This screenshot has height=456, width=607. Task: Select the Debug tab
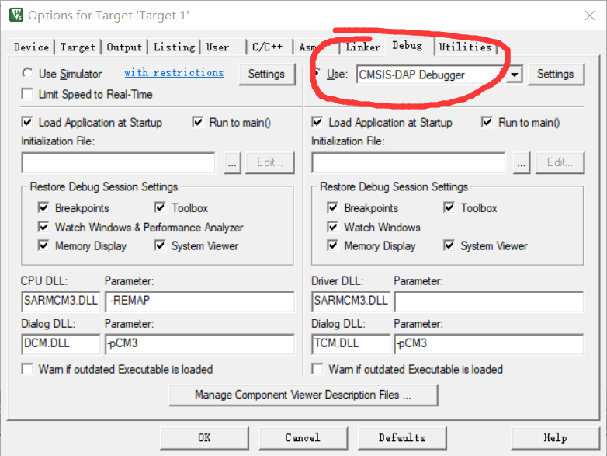tap(409, 46)
